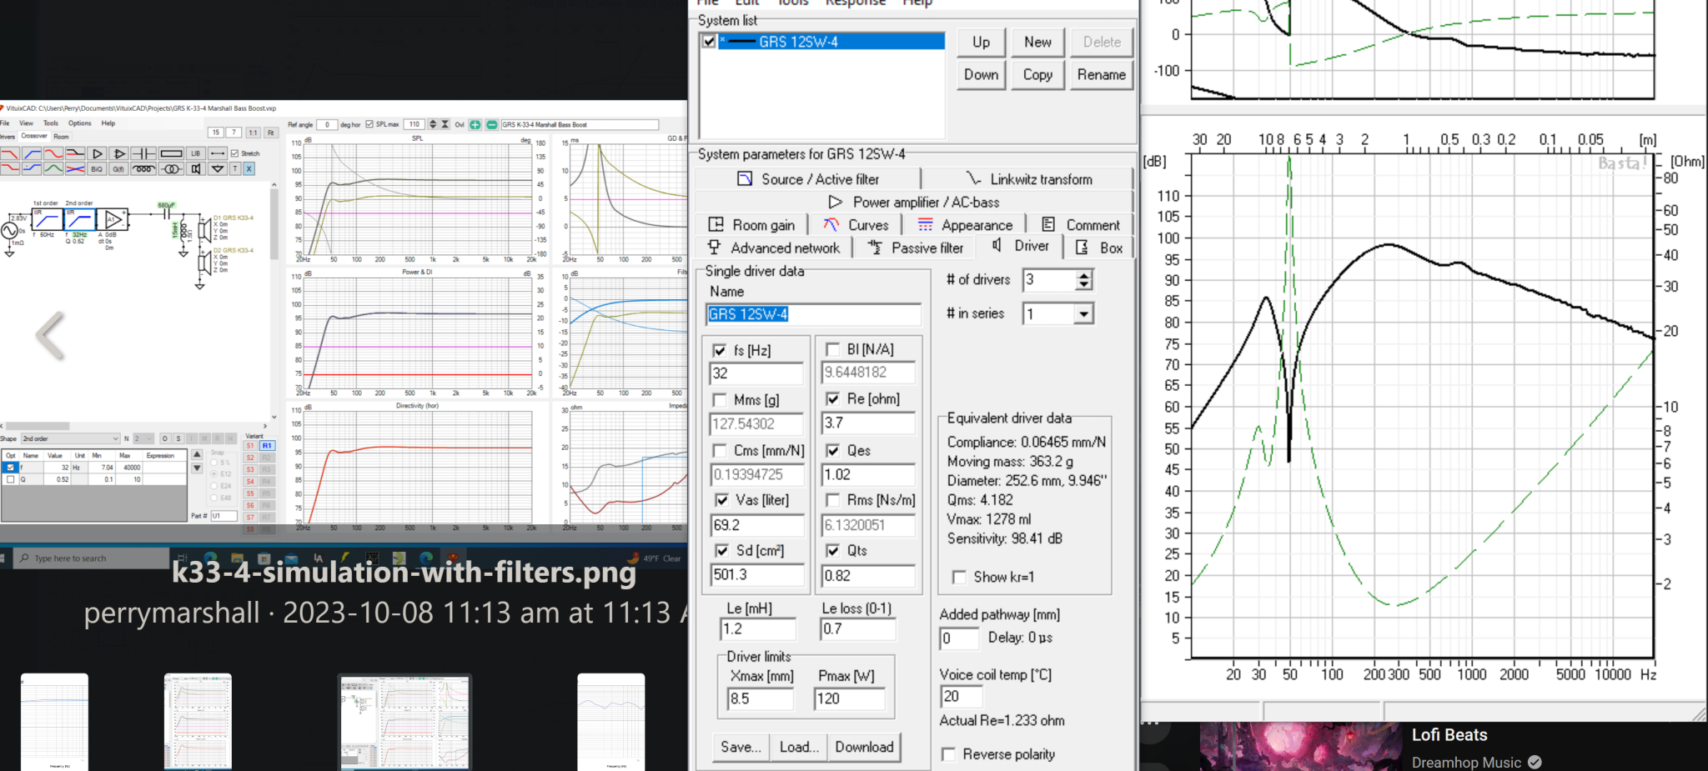
Task: Uncheck the fs [Hz] checkbox
Action: pyautogui.click(x=720, y=350)
